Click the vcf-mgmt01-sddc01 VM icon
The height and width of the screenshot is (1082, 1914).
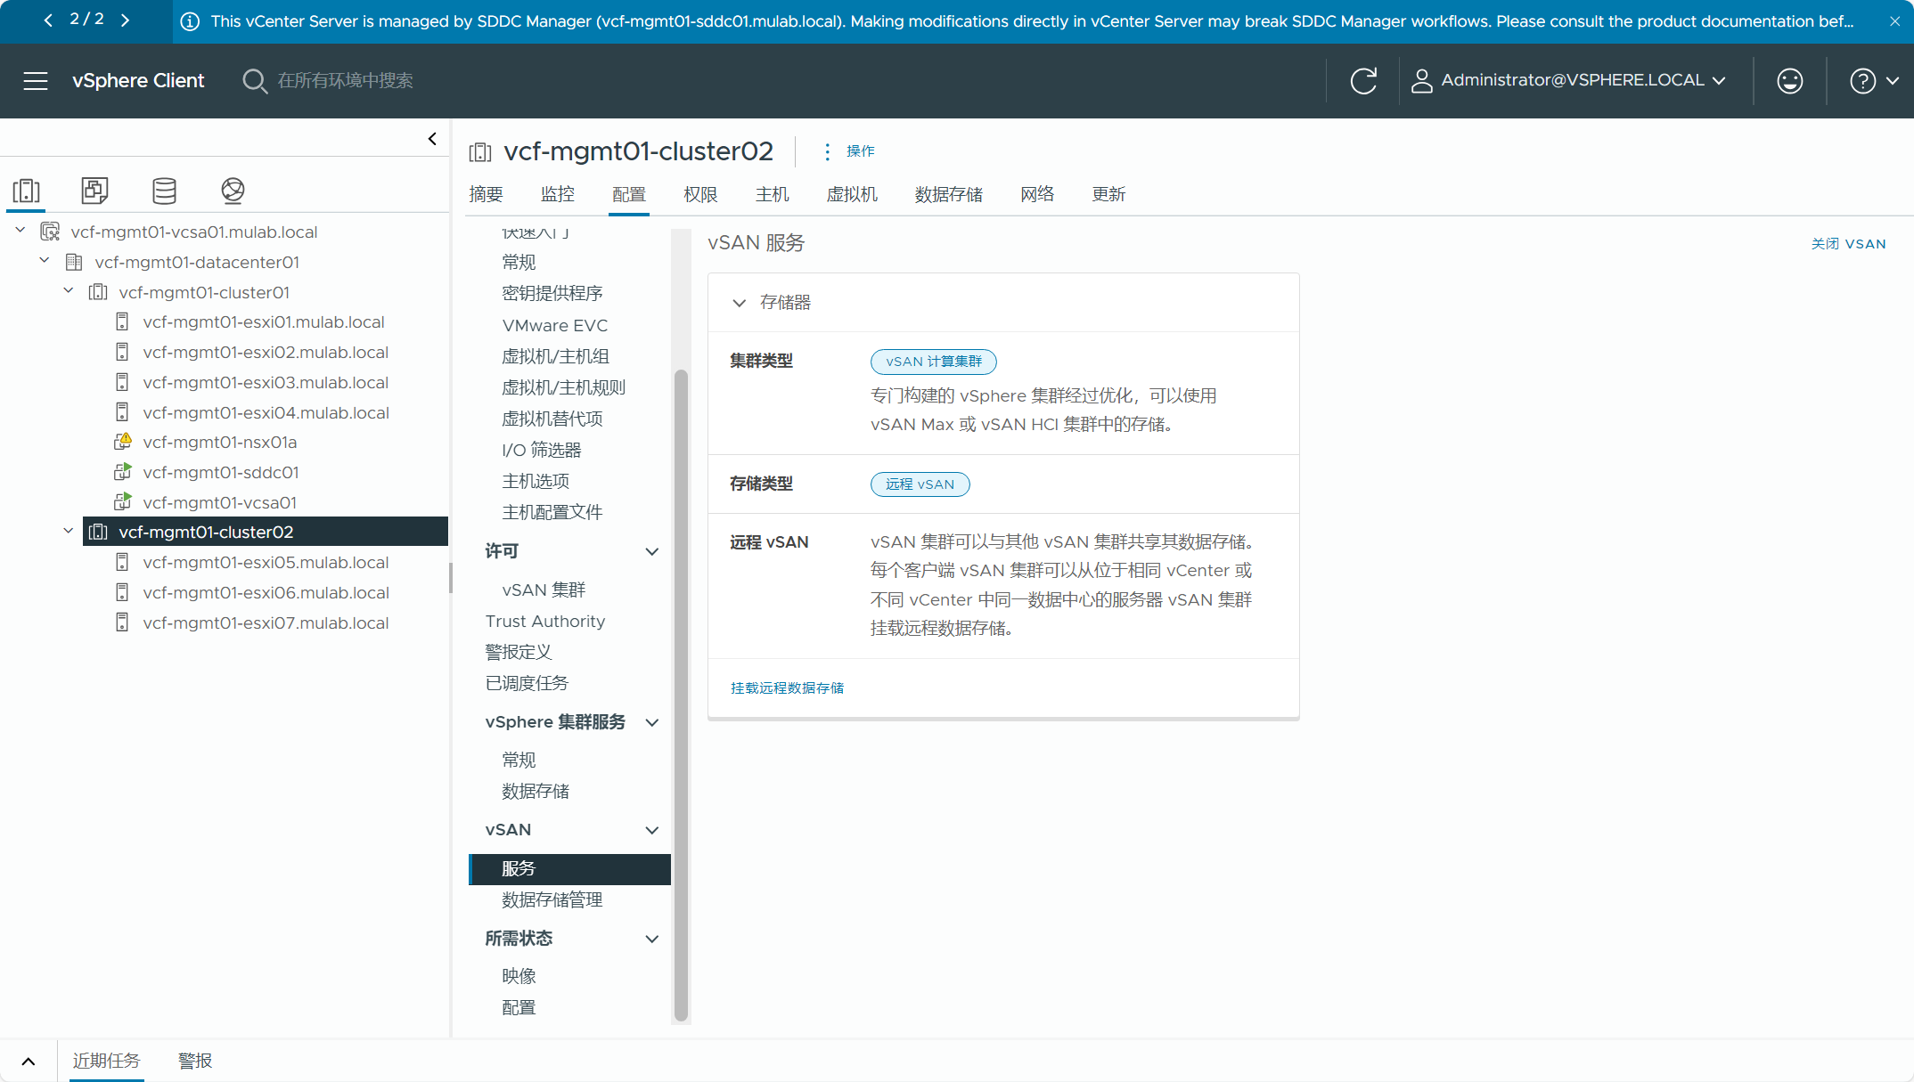123,472
